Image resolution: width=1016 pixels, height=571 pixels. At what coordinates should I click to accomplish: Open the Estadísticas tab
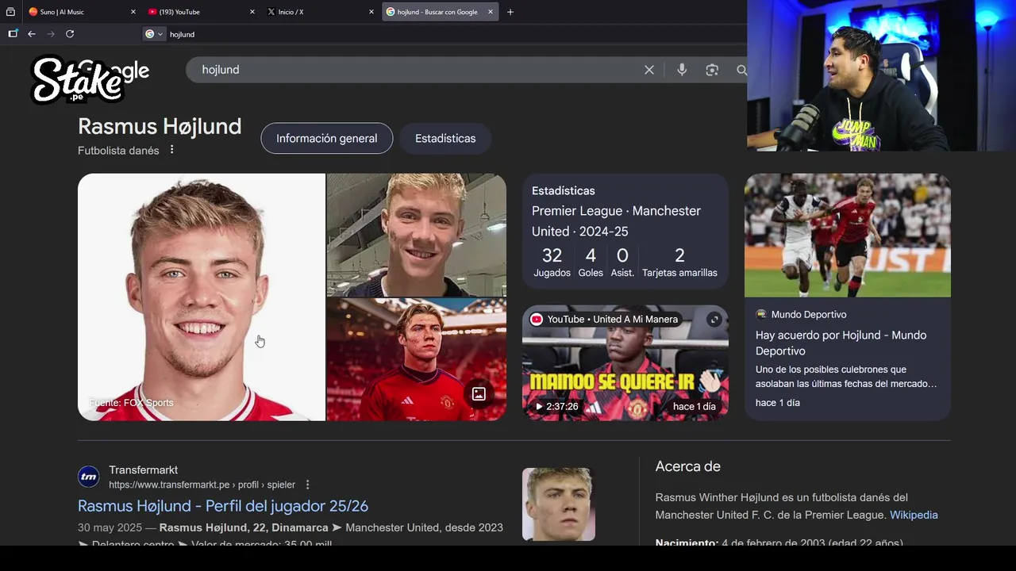(x=445, y=138)
